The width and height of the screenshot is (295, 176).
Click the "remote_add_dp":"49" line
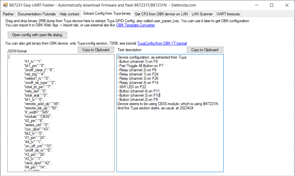click(42, 104)
